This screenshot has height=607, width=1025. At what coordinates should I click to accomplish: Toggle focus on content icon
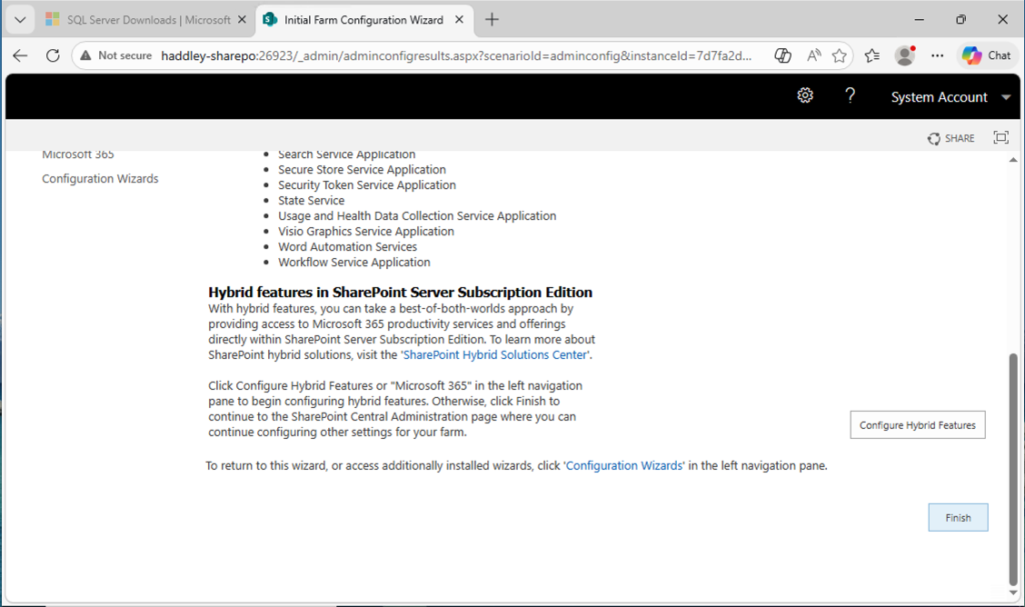1000,137
